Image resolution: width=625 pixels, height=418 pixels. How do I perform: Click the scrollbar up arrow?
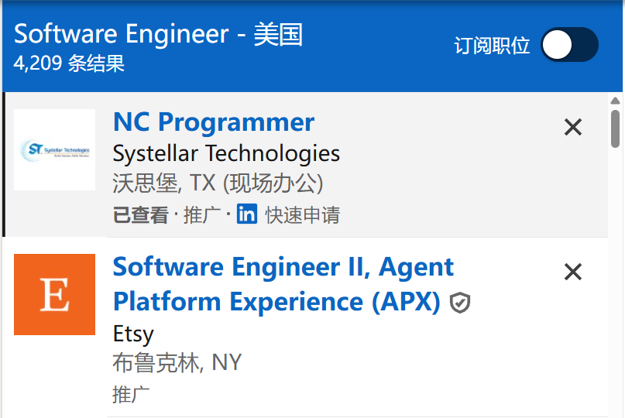615,101
